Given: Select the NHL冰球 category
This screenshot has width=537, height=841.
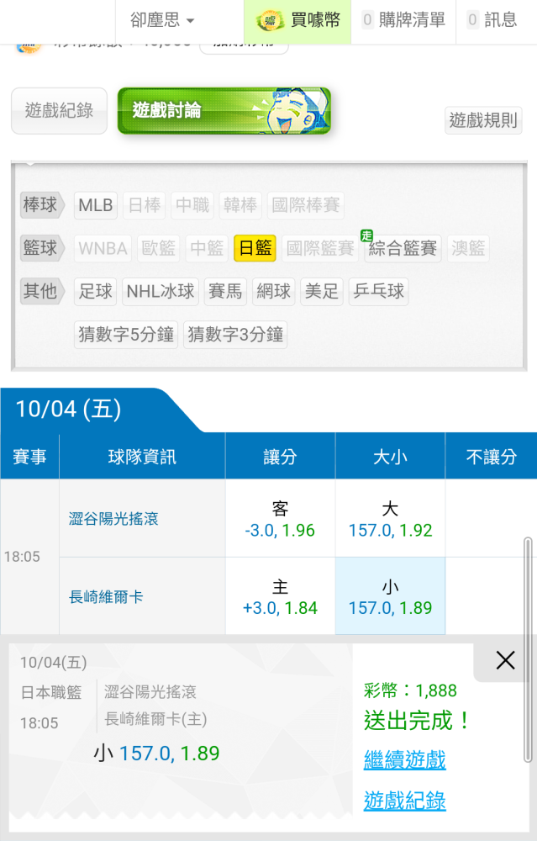Looking at the screenshot, I should [x=161, y=292].
